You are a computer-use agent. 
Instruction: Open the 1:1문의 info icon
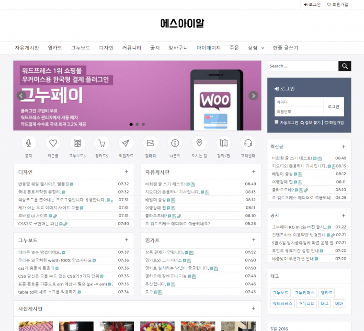click(x=175, y=143)
